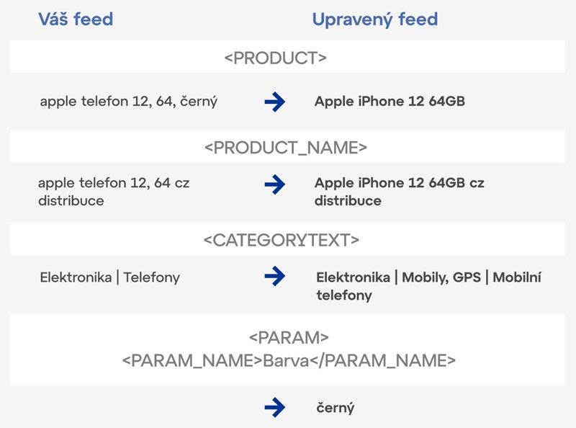576x428 pixels.
Task: Click bold text Apple iPhone 12 64GB cz distribuce
Action: [400, 192]
